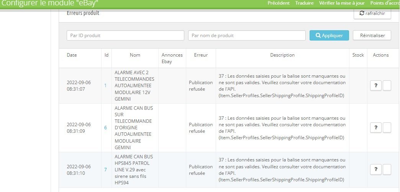Click the Stock column header
This screenshot has height=192, width=400.
coord(358,55)
